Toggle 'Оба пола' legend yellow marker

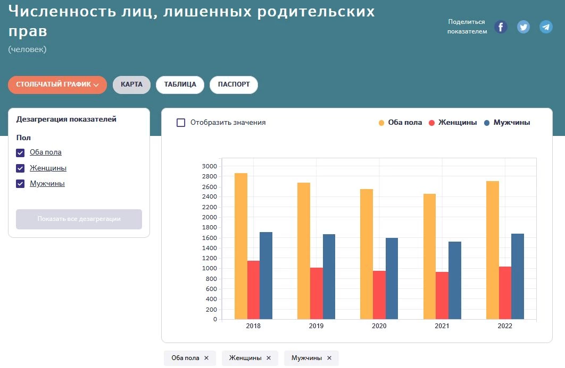[x=381, y=123]
